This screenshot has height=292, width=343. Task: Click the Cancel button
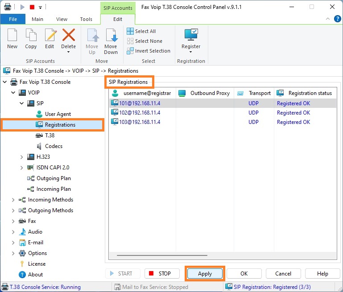(283, 274)
